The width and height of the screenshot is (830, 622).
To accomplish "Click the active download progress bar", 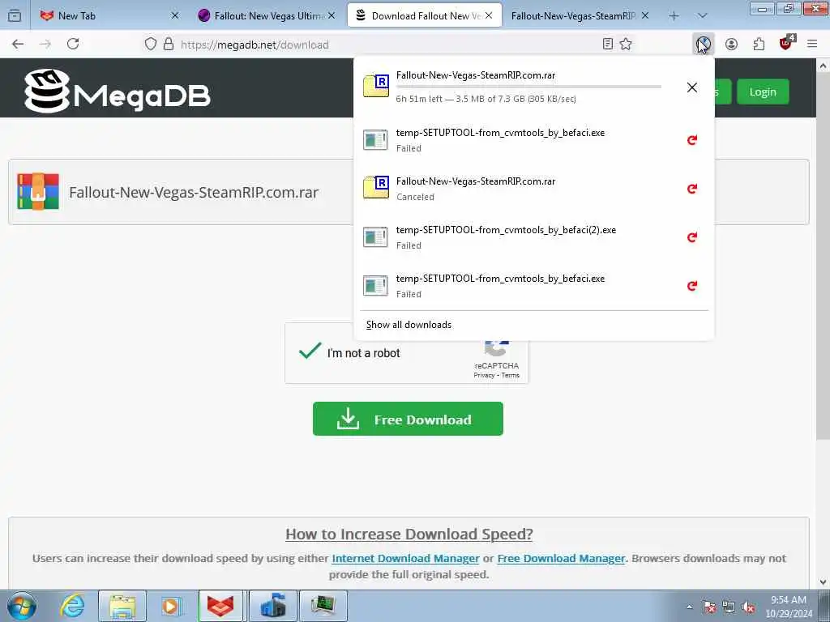I will [528, 86].
